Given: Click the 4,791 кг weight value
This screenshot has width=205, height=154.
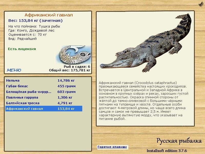Looking at the screenshot, I should pos(65,103).
